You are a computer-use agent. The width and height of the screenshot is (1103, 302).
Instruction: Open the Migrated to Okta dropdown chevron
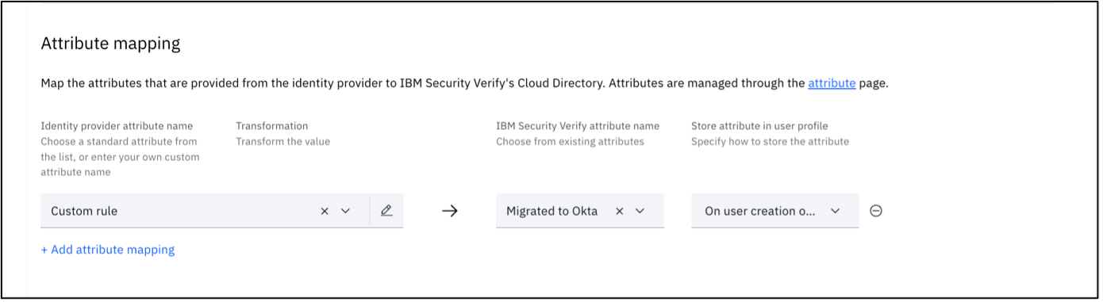point(640,211)
